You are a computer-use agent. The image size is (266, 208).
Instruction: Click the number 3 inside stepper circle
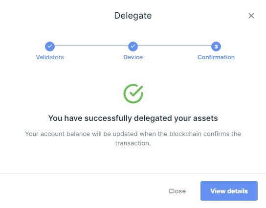click(216, 46)
